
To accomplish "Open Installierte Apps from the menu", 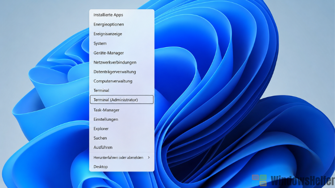I will click(x=122, y=15).
